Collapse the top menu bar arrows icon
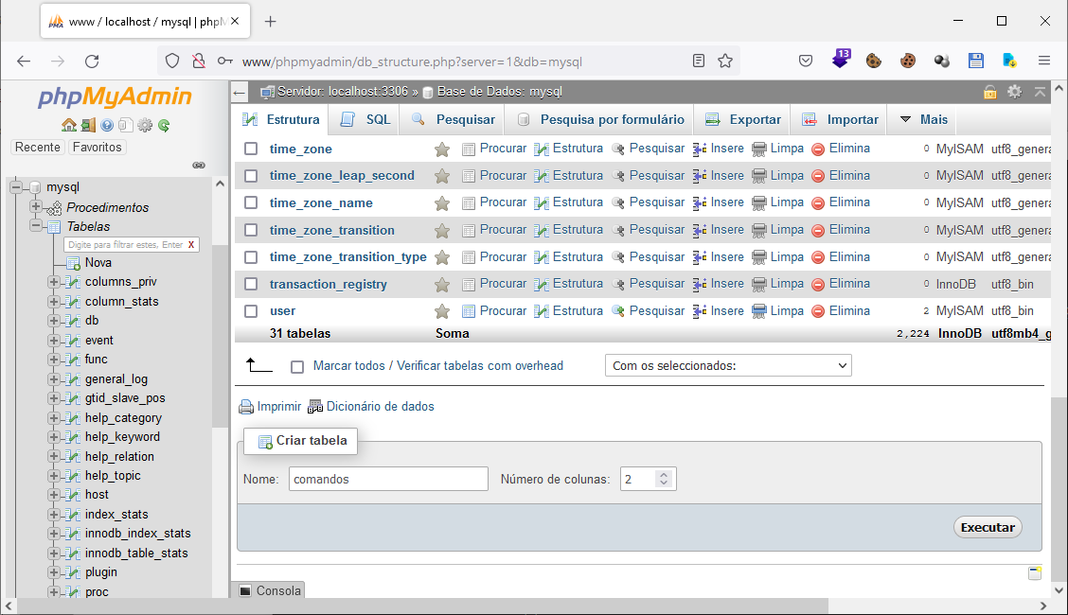Viewport: 1068px width, 615px height. (1041, 91)
